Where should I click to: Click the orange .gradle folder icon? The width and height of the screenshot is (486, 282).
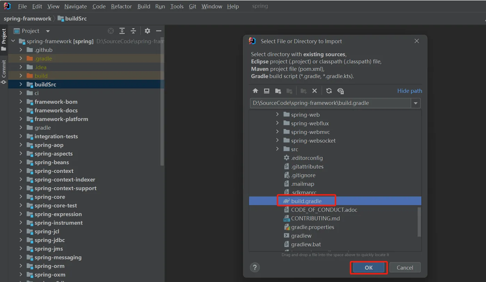(x=30, y=59)
